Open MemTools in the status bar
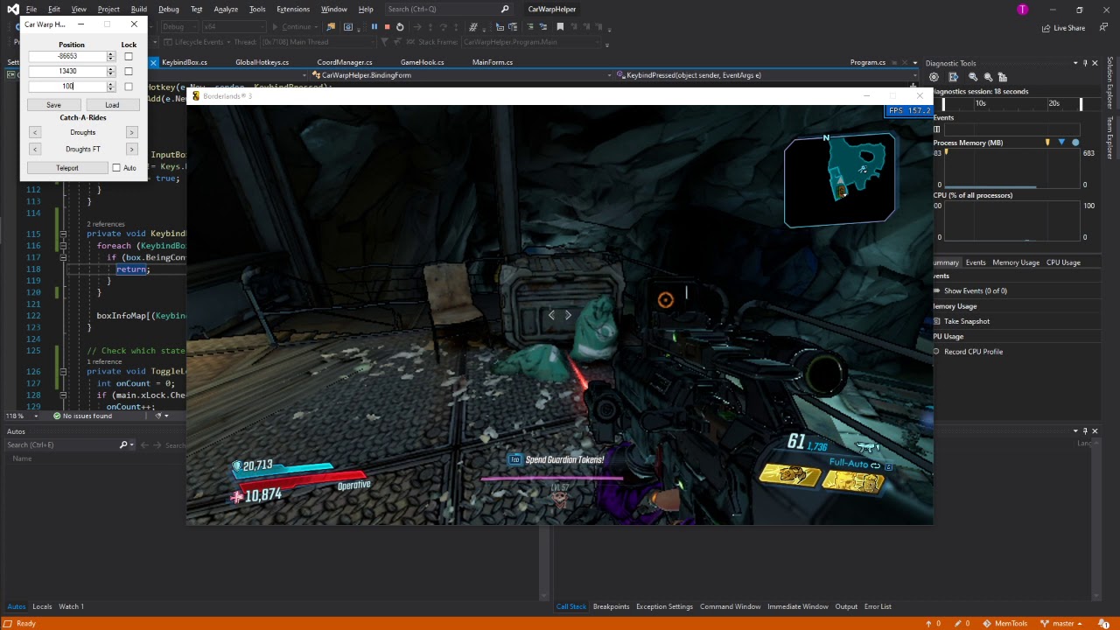 tap(1004, 623)
